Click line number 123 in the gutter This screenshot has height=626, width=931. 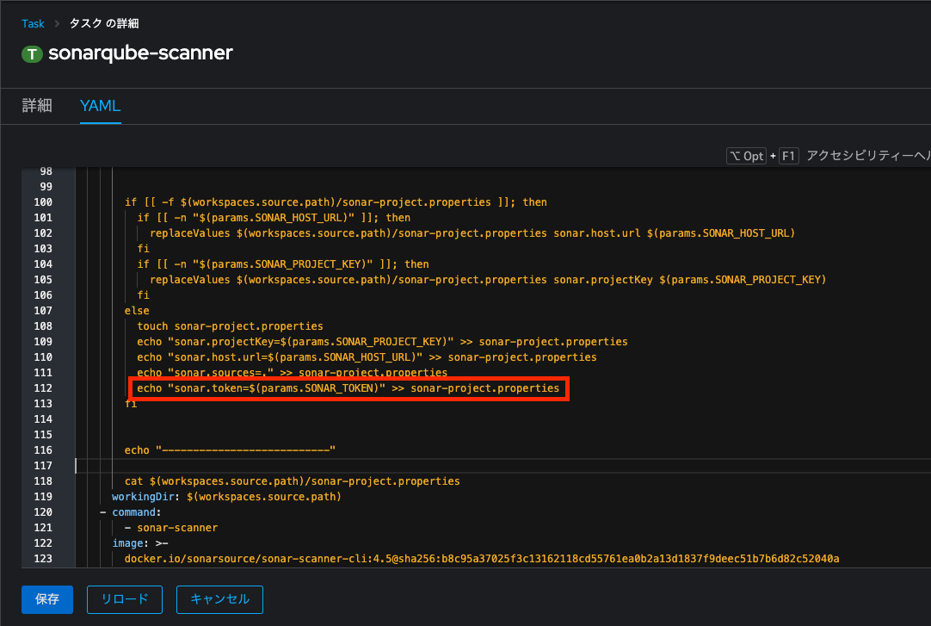[x=43, y=558]
